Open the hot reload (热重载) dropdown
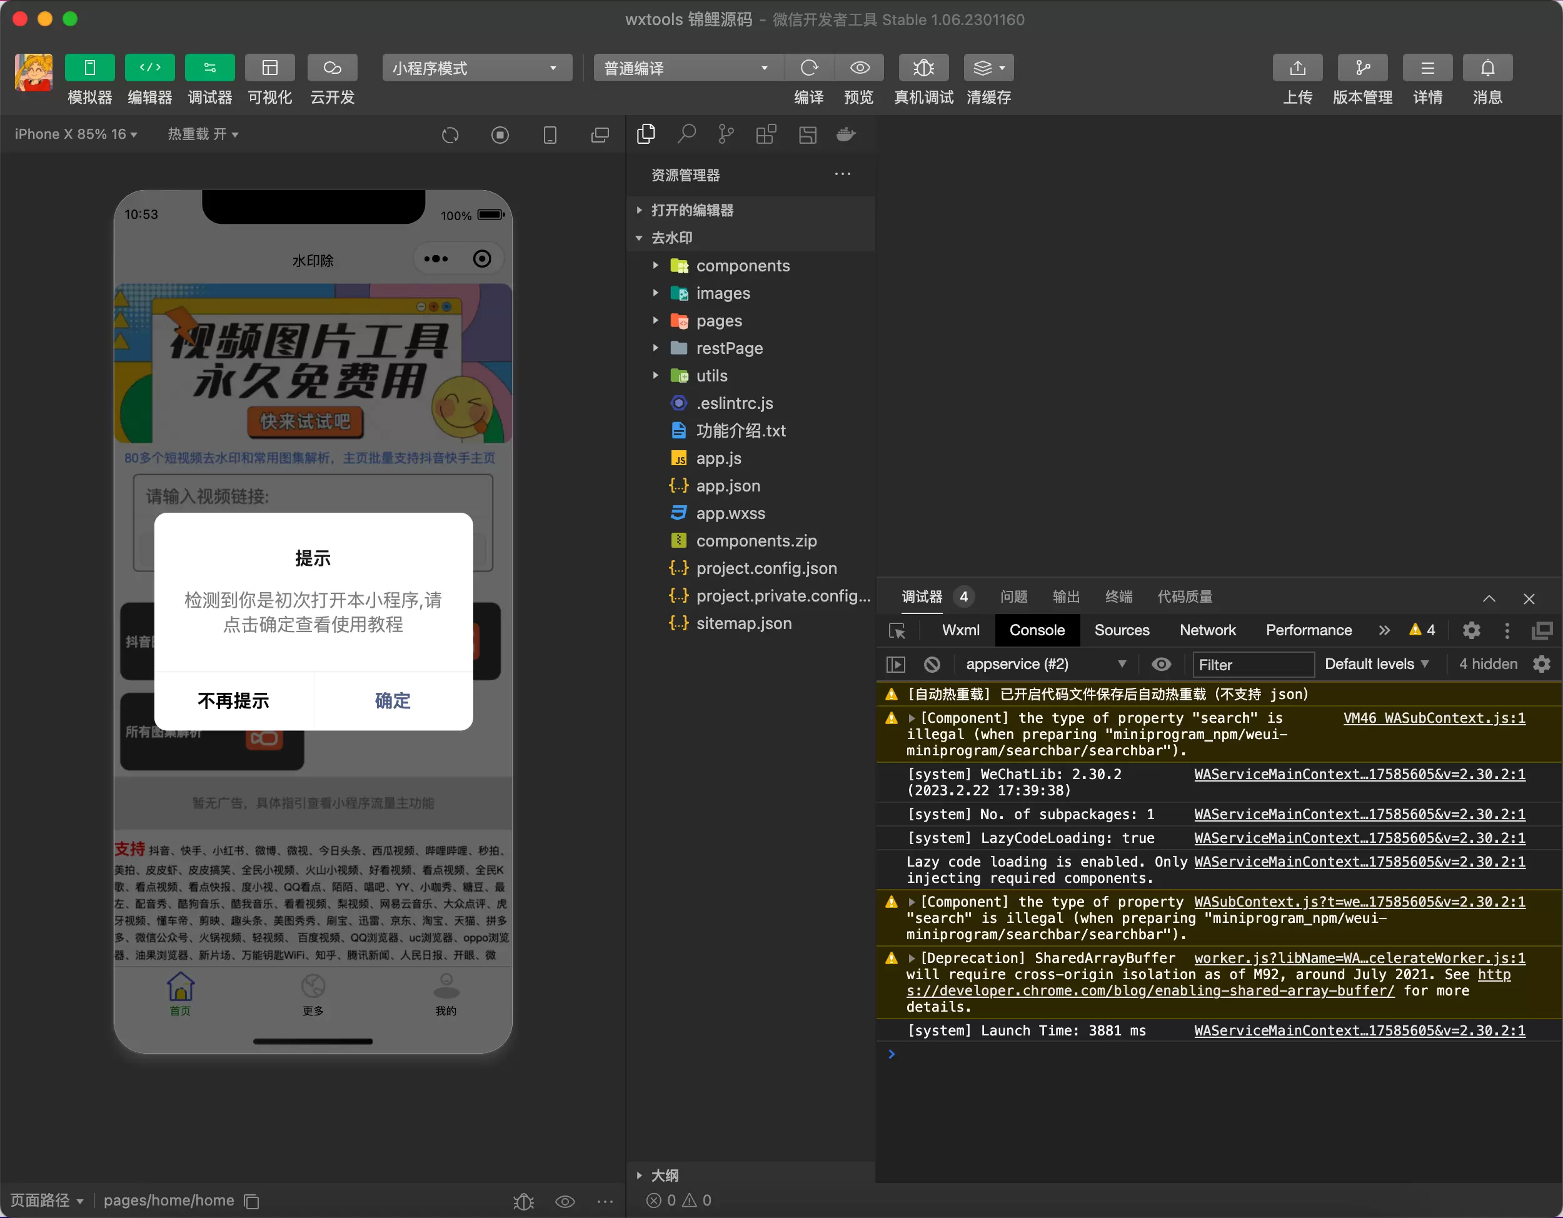 (203, 134)
